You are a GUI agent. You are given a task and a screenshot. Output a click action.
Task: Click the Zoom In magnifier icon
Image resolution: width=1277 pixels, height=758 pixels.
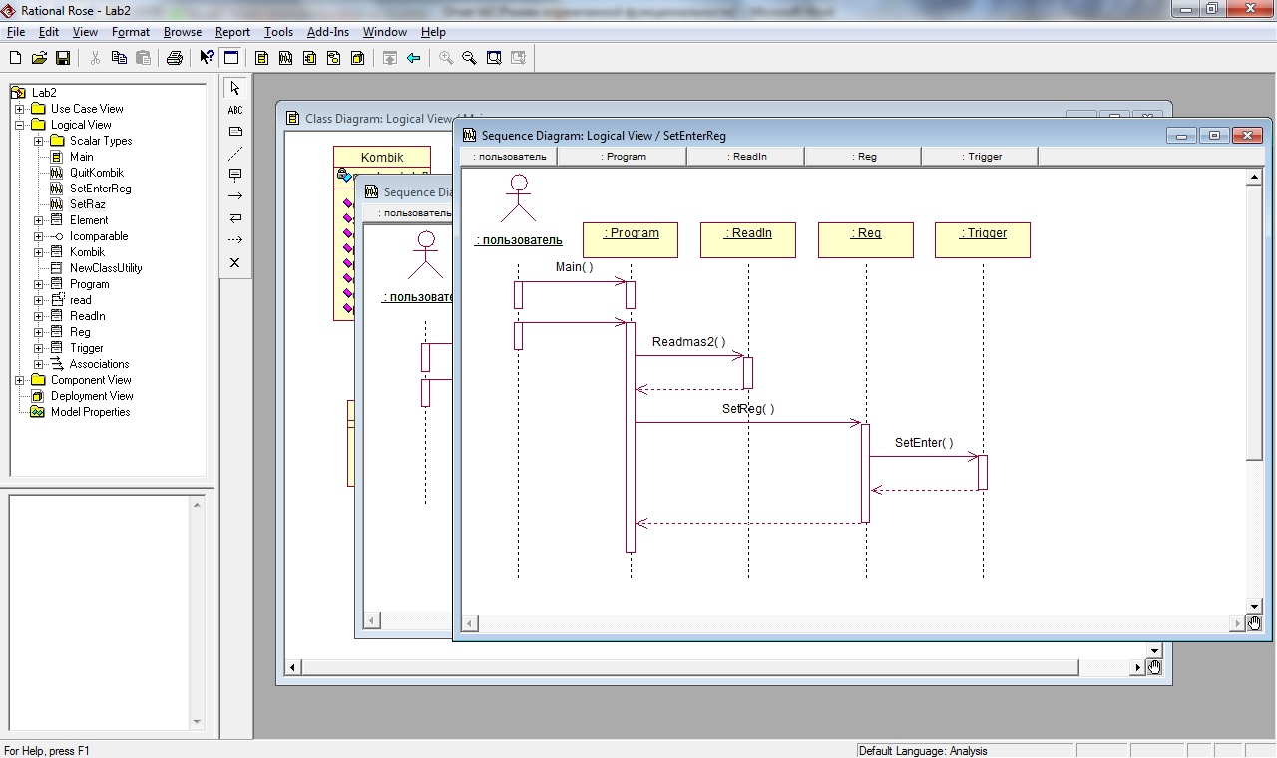coord(446,58)
